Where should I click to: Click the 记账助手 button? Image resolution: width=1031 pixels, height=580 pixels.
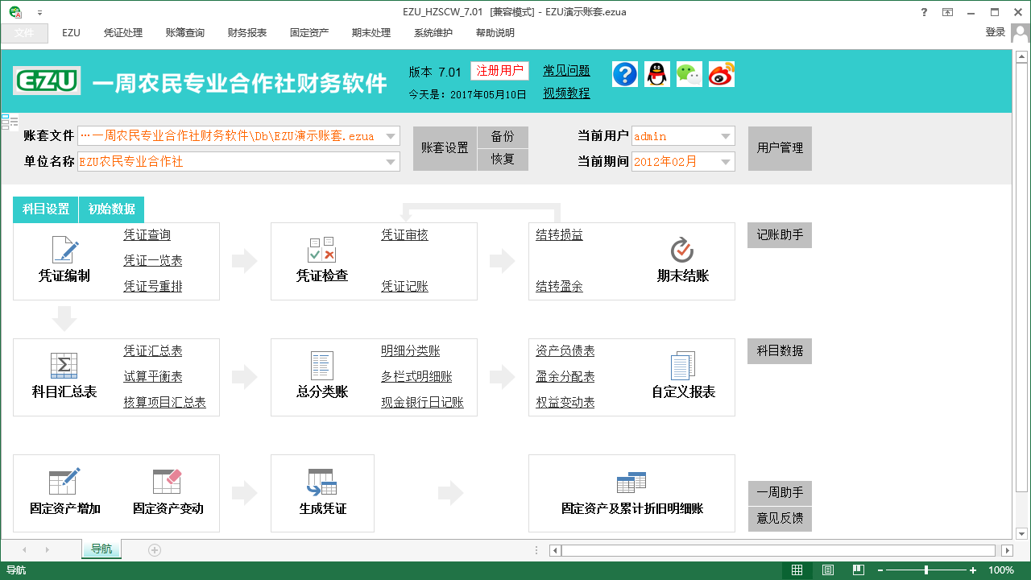click(x=780, y=235)
